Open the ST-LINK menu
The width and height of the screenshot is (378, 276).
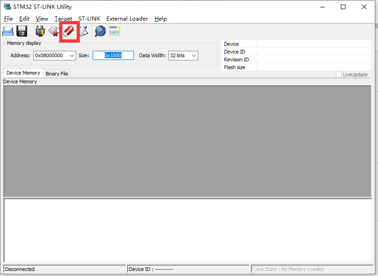(x=89, y=18)
